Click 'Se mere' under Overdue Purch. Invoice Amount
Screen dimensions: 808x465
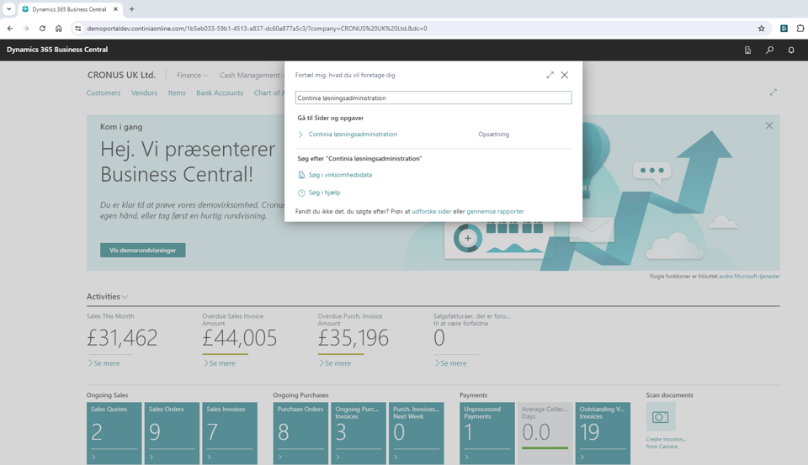(x=334, y=363)
